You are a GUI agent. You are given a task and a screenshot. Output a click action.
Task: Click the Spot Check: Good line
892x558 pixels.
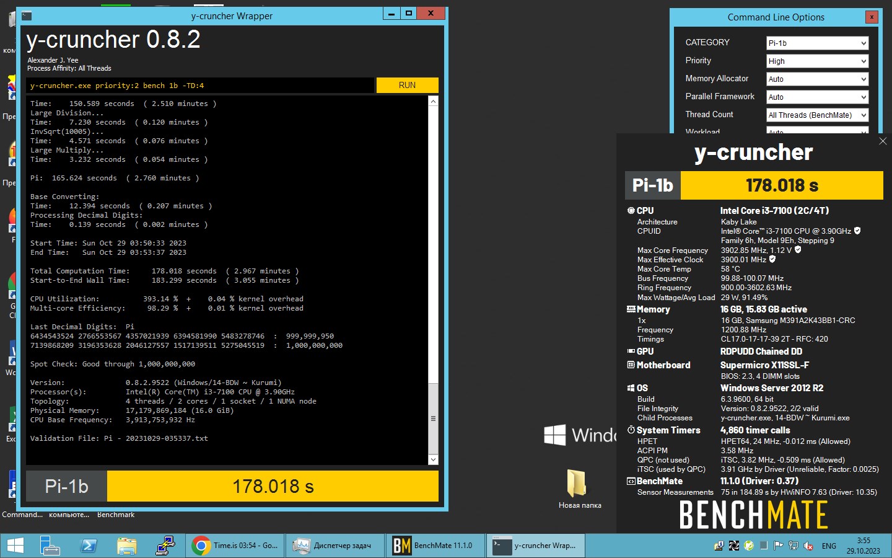click(113, 364)
